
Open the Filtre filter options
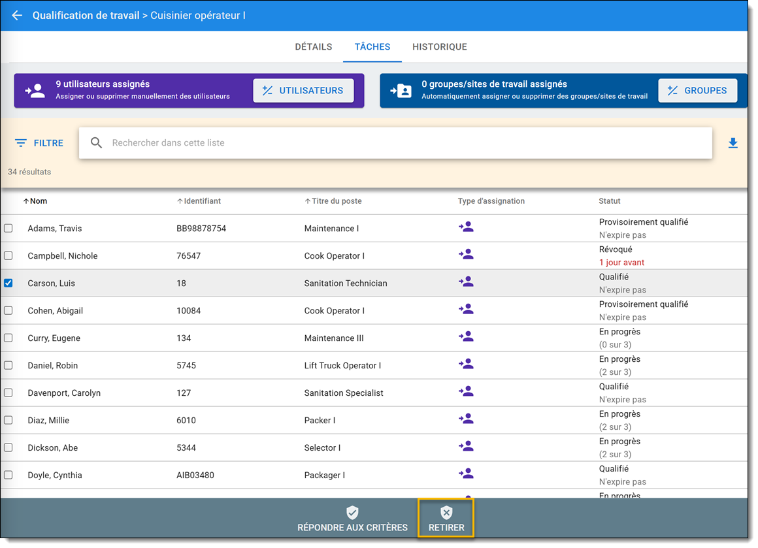point(39,143)
